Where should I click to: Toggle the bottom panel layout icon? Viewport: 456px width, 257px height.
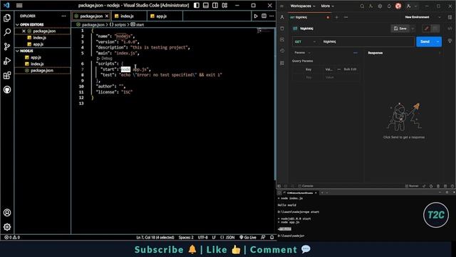point(206,5)
